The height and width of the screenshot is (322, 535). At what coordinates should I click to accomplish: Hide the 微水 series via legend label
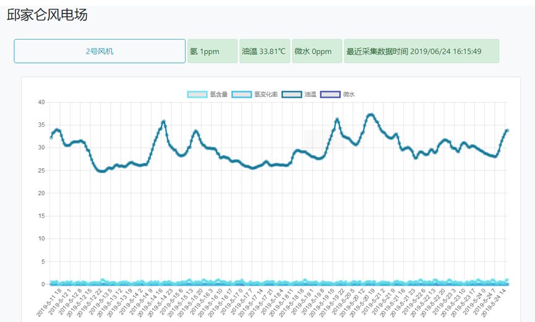pyautogui.click(x=349, y=95)
